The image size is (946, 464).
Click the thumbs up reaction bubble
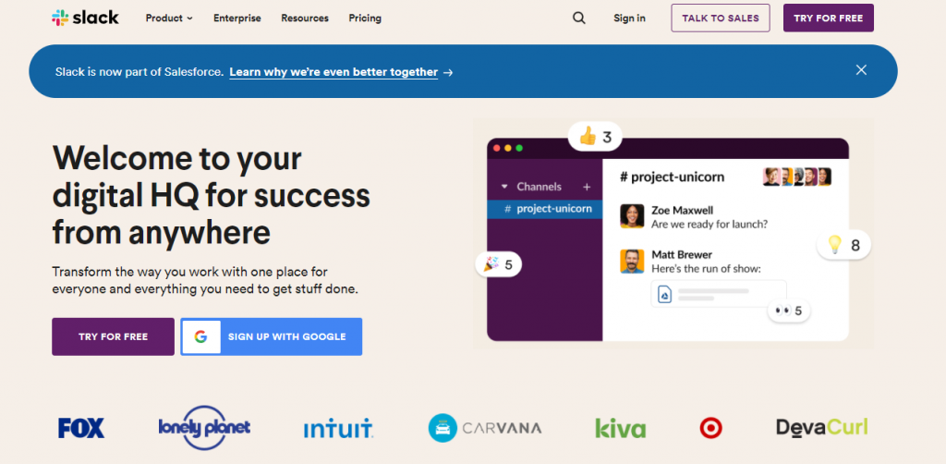(595, 137)
